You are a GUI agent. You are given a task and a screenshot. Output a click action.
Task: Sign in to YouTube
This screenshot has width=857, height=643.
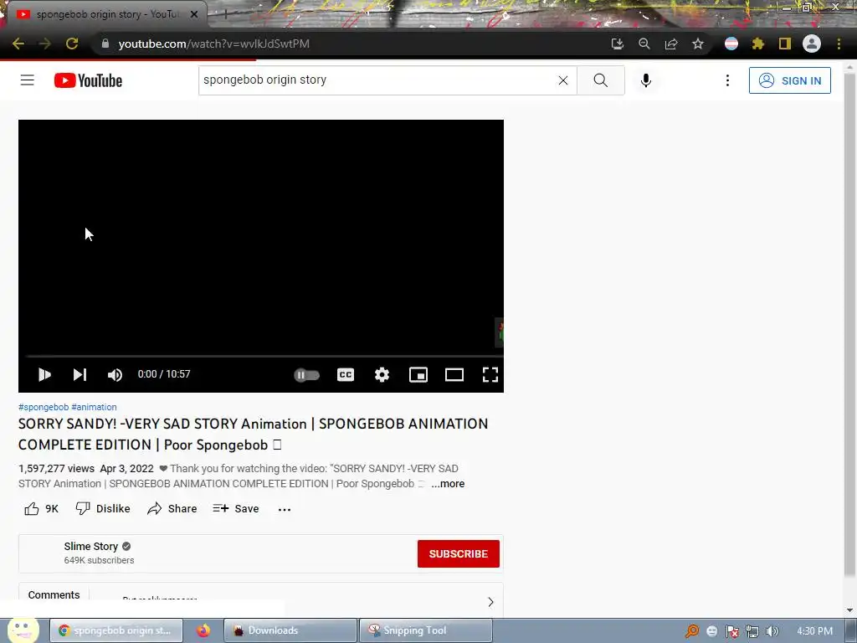click(790, 80)
